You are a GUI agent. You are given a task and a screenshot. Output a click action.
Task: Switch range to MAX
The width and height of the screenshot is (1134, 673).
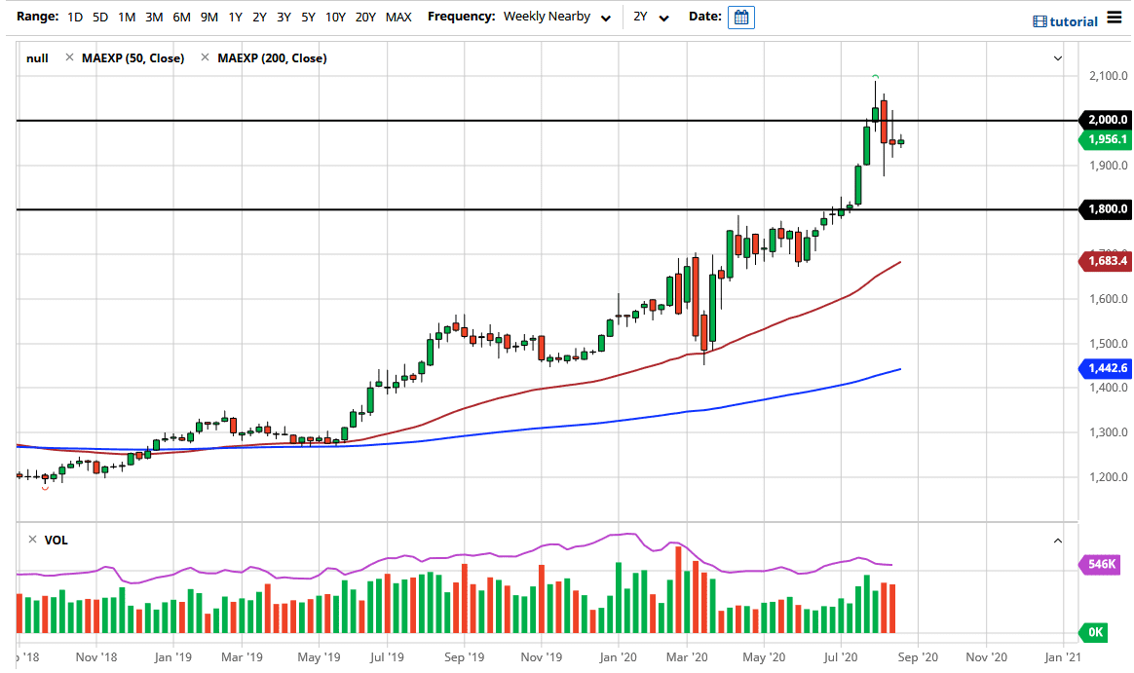coord(397,18)
